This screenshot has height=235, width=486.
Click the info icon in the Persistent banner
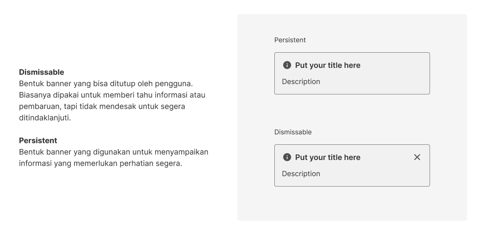tap(287, 65)
